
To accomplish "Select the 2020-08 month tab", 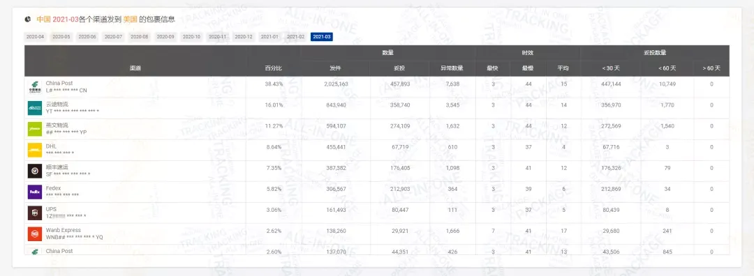I will tap(140, 36).
